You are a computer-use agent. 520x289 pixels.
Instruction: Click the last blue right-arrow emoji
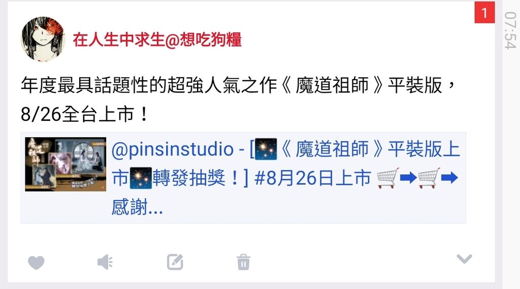coord(449,178)
